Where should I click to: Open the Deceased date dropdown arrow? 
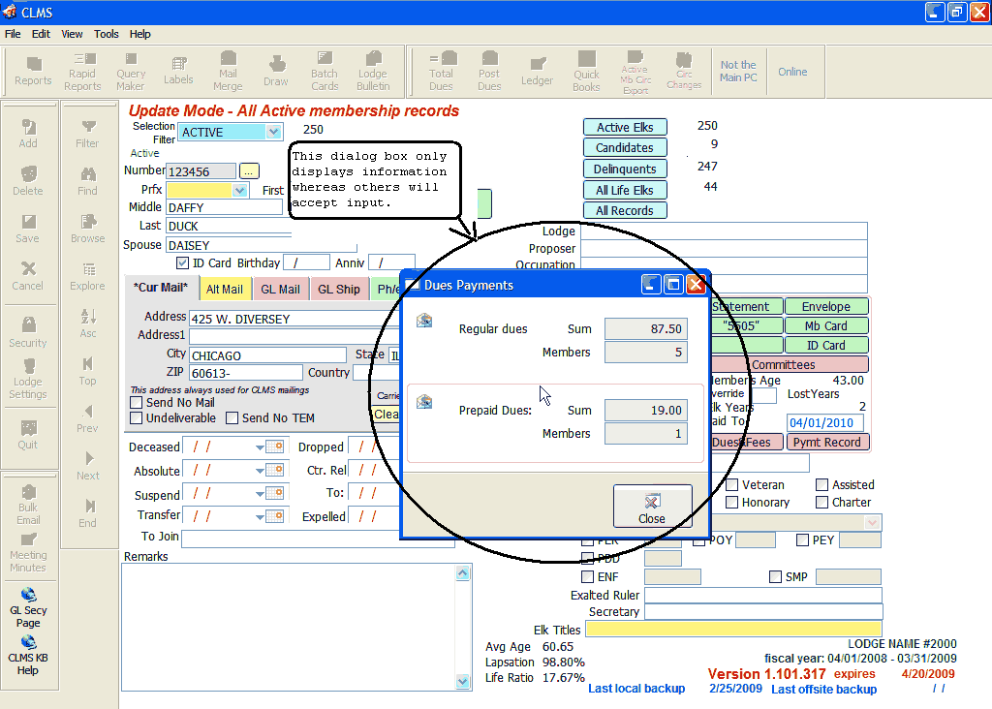(261, 447)
